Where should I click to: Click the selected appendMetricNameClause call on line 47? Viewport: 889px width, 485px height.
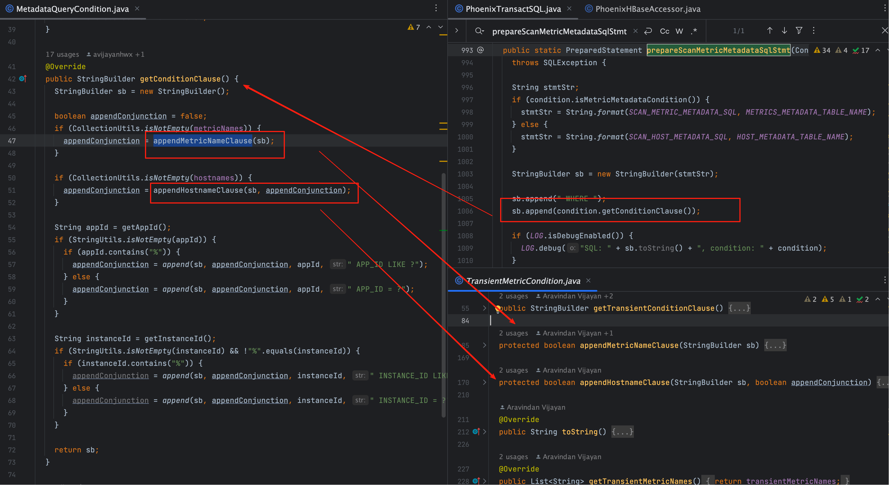click(203, 141)
